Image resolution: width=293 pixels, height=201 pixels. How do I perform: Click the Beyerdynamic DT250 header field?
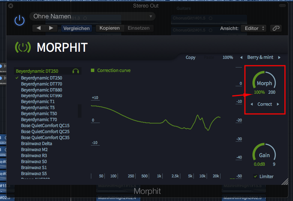pos(48,71)
